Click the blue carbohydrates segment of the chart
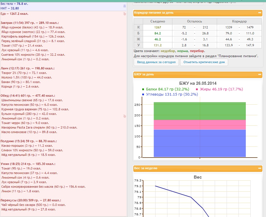 pyautogui.click(x=200, y=143)
